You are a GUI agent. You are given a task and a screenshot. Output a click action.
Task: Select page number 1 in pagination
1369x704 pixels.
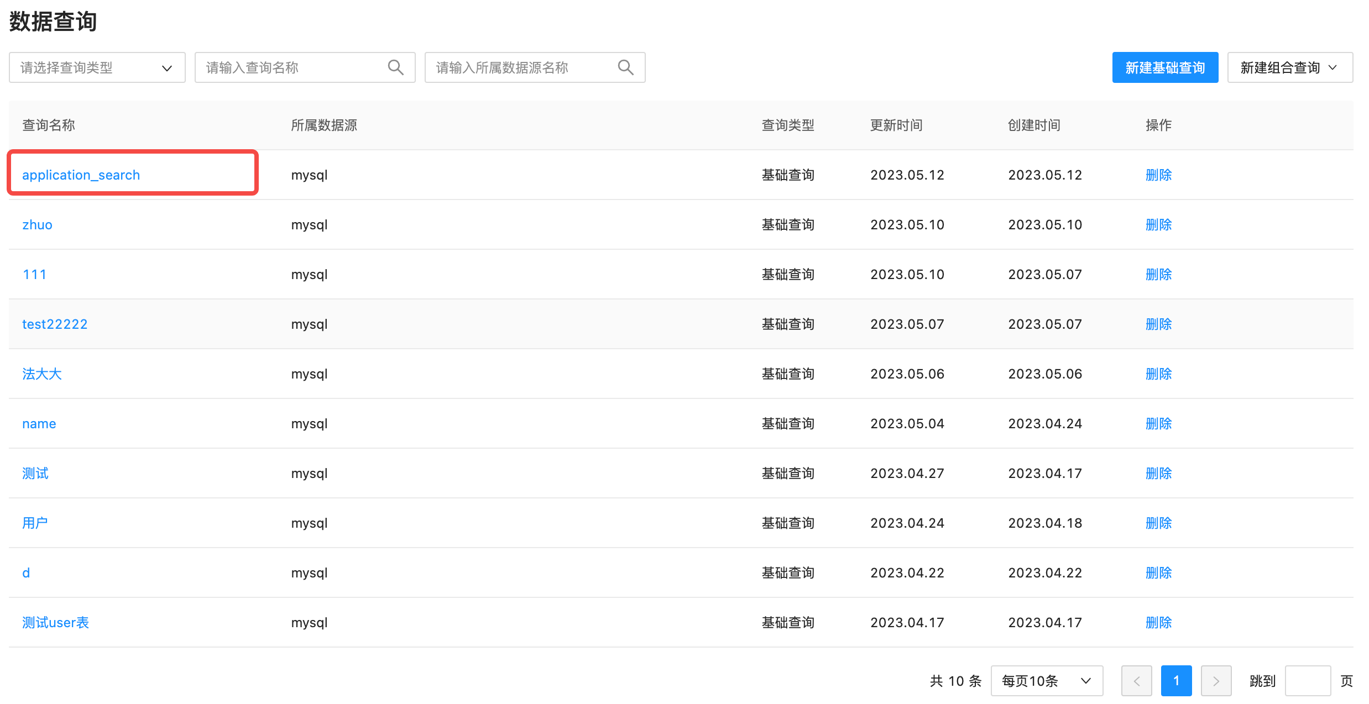[1176, 681]
